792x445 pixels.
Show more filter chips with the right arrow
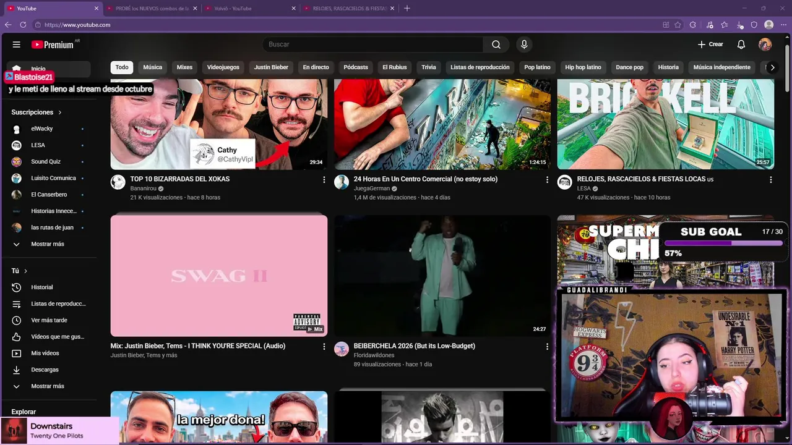pos(772,67)
